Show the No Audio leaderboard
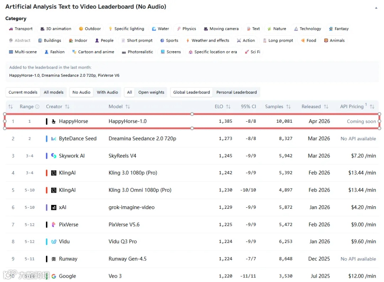384x282 pixels. [x=81, y=92]
